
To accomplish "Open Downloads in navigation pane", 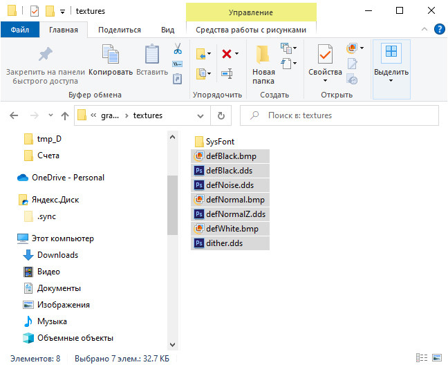I will click(50, 255).
